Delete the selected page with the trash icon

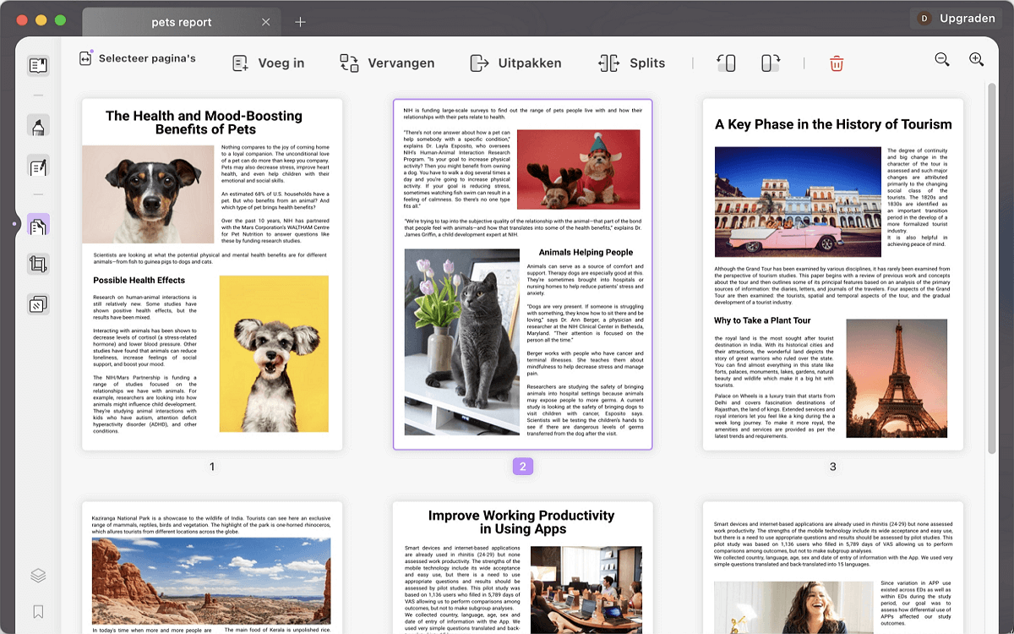point(836,63)
